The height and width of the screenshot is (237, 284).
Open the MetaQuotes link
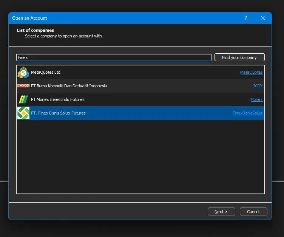(x=251, y=72)
